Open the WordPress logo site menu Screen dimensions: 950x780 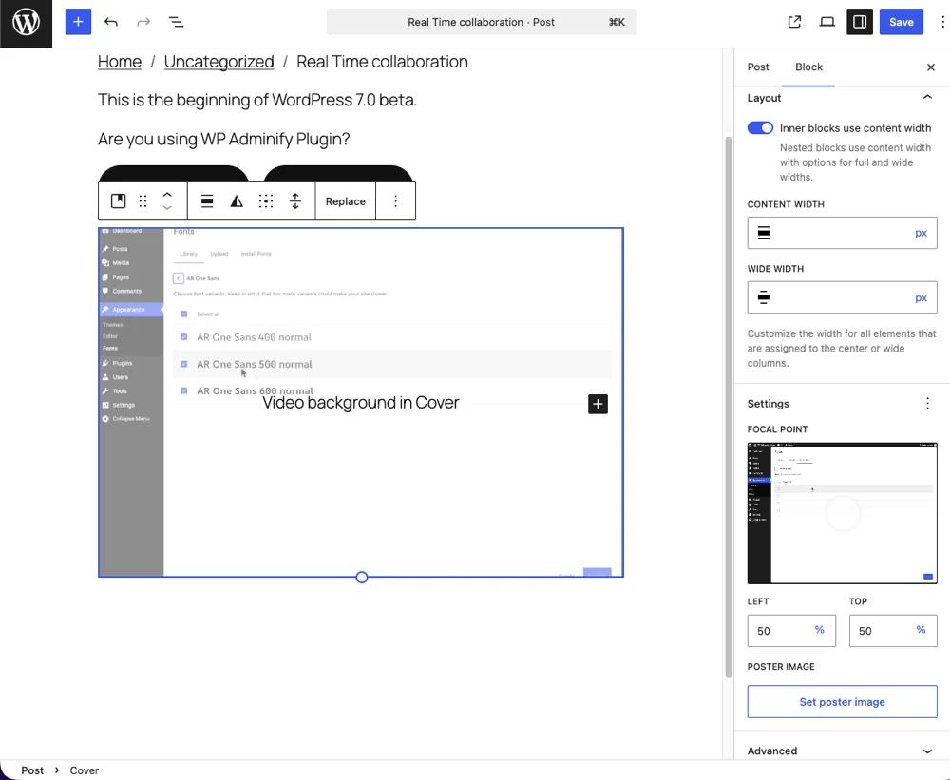click(x=26, y=23)
